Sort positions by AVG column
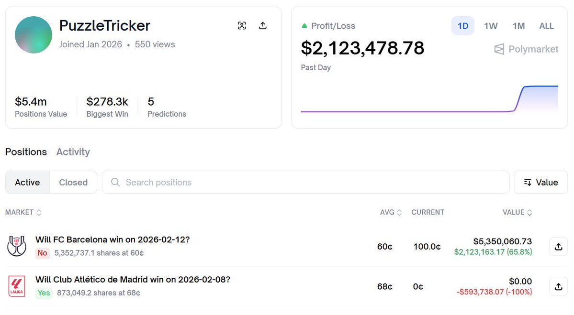This screenshot has height=315, width=574. click(x=391, y=212)
